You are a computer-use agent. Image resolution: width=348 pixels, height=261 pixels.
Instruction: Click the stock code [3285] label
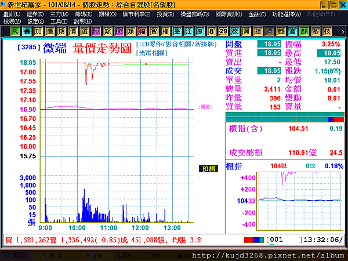(29, 48)
